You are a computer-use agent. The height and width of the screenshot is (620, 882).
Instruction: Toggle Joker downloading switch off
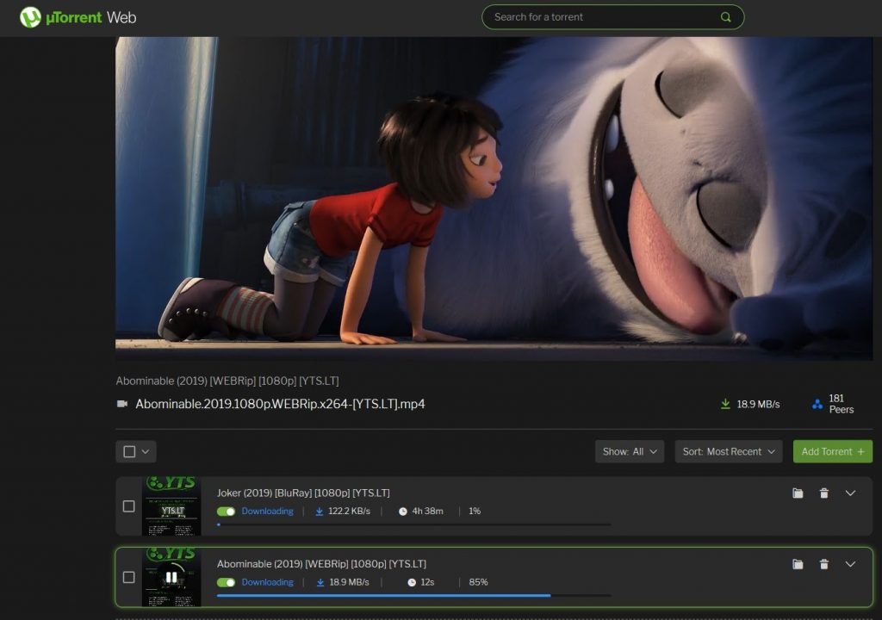tap(227, 512)
